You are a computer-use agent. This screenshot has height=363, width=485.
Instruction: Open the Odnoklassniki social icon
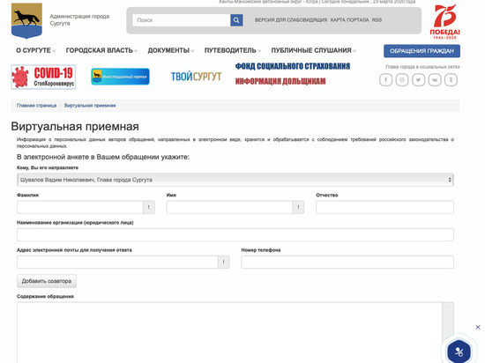point(451,80)
